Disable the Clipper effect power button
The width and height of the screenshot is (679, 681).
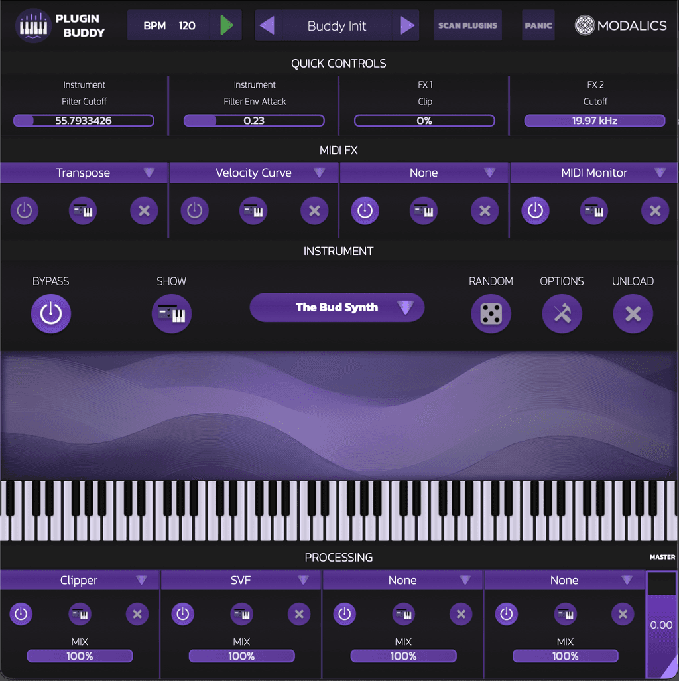(x=21, y=614)
